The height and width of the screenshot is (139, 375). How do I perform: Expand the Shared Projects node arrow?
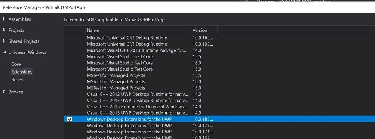pyautogui.click(x=4, y=41)
